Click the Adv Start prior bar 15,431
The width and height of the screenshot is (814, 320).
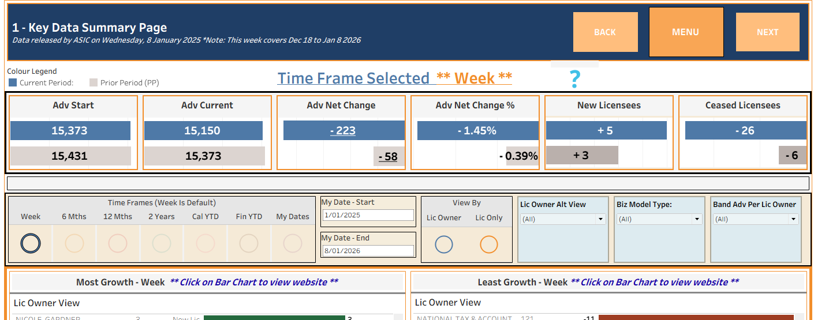(x=70, y=156)
